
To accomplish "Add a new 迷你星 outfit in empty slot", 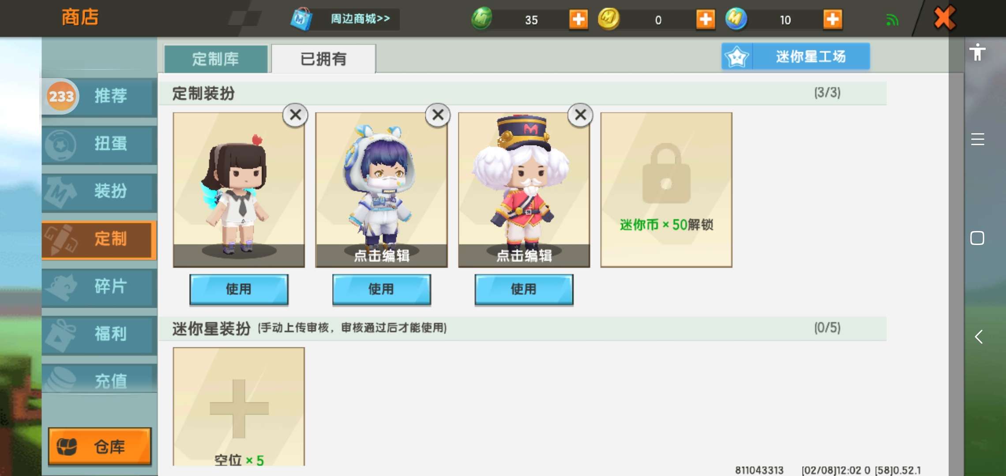I will pyautogui.click(x=239, y=406).
